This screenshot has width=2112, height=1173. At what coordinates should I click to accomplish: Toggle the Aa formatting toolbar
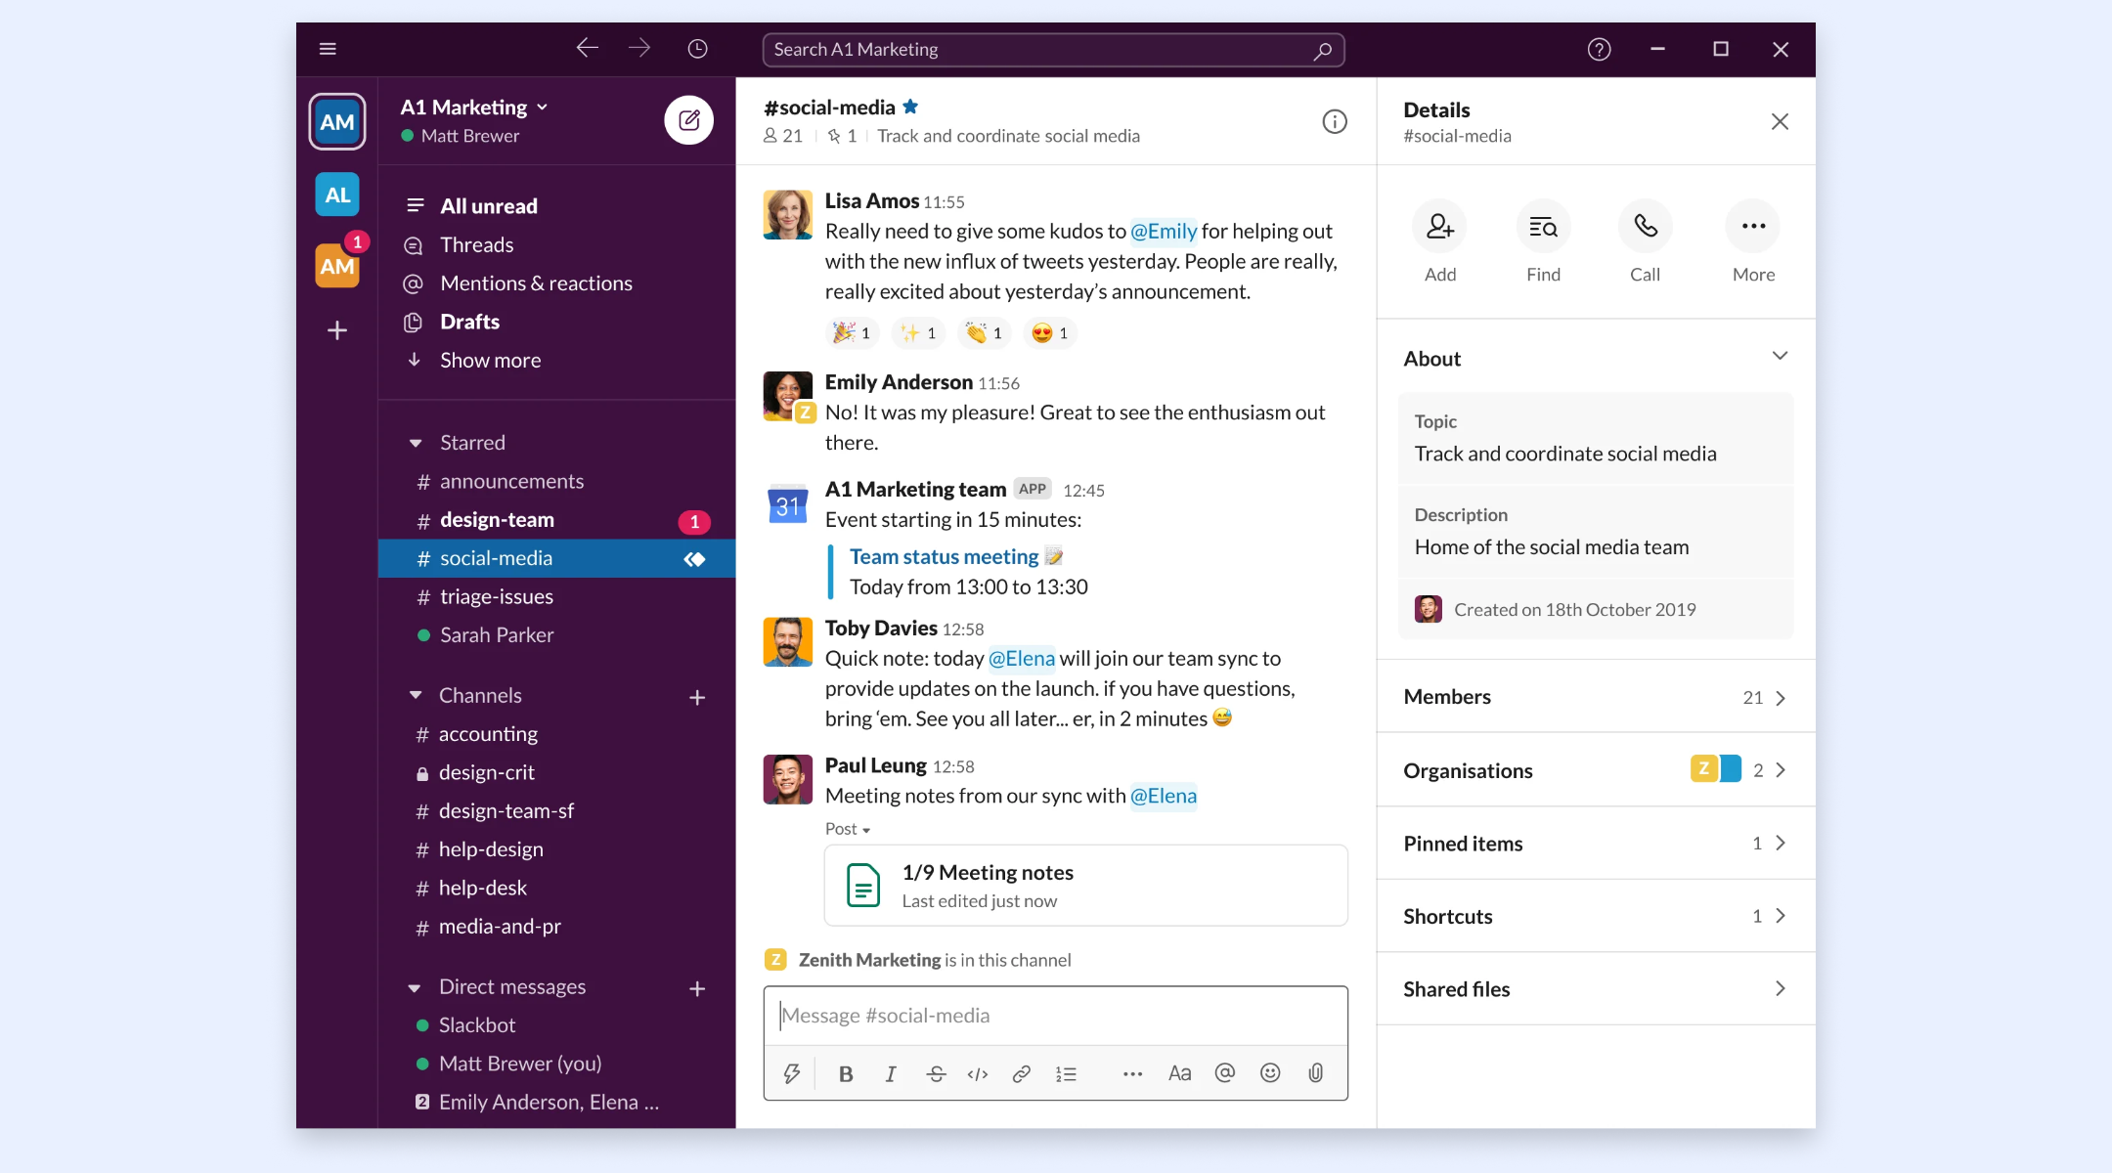click(1179, 1073)
